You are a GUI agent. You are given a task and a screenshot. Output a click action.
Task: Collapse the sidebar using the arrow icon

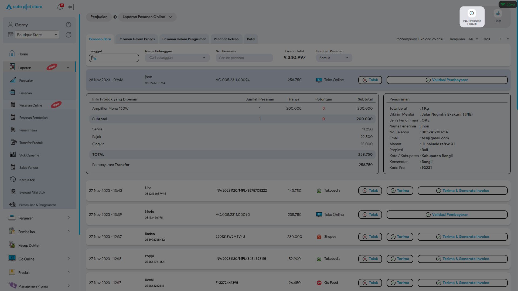71,7
